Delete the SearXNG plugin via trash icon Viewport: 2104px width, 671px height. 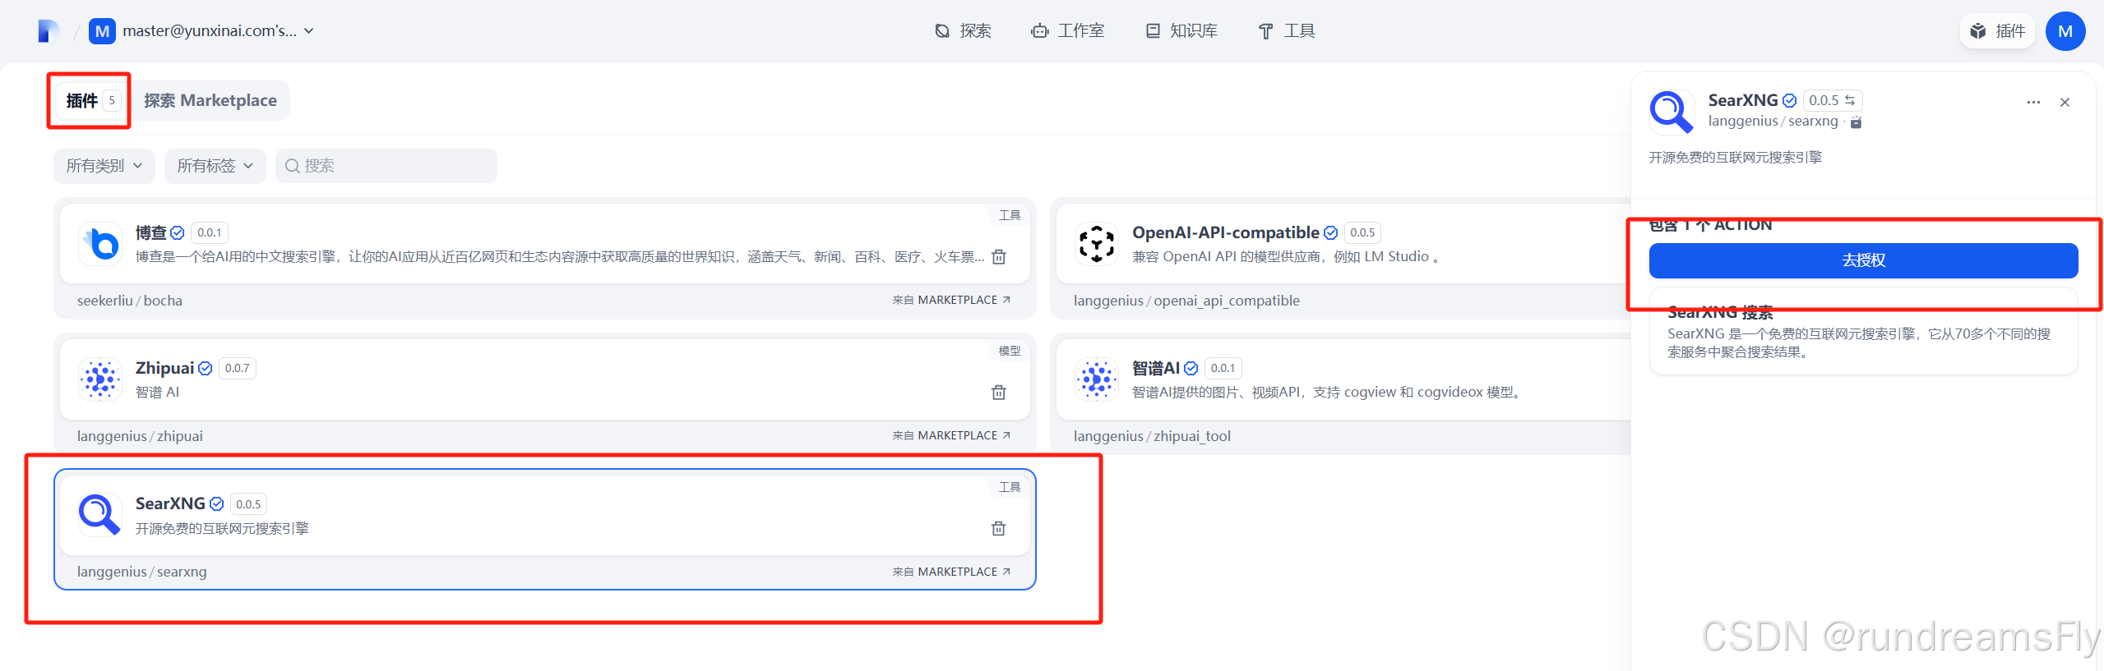999,528
